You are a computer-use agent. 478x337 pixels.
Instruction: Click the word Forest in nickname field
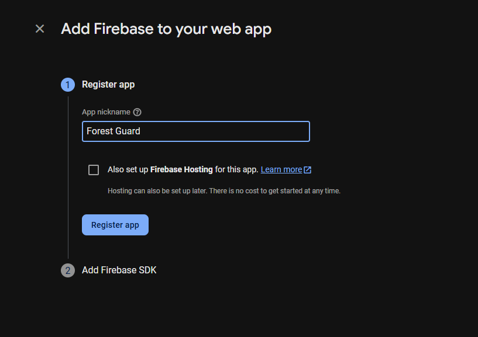click(x=99, y=131)
